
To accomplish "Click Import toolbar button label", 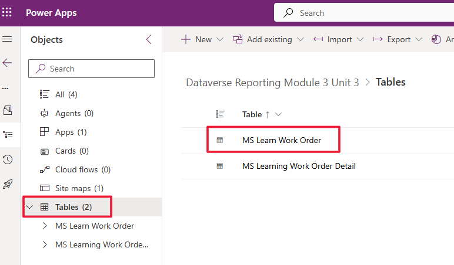I will pyautogui.click(x=340, y=39).
